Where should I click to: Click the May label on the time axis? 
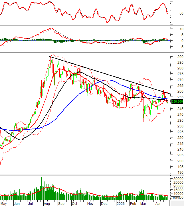coord(3,204)
